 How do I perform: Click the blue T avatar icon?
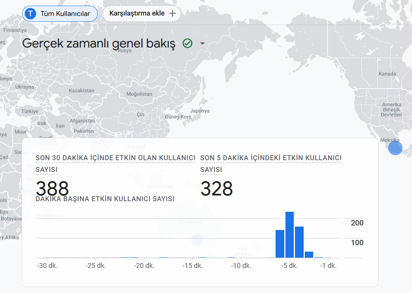(x=30, y=14)
